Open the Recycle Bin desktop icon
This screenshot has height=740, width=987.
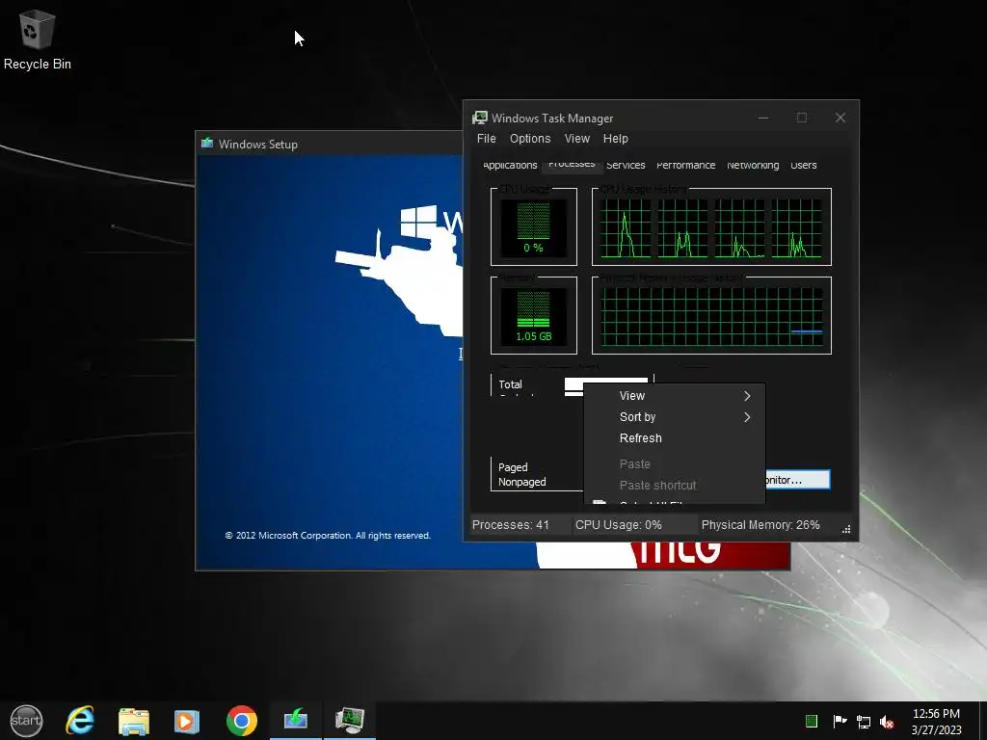click(x=38, y=40)
